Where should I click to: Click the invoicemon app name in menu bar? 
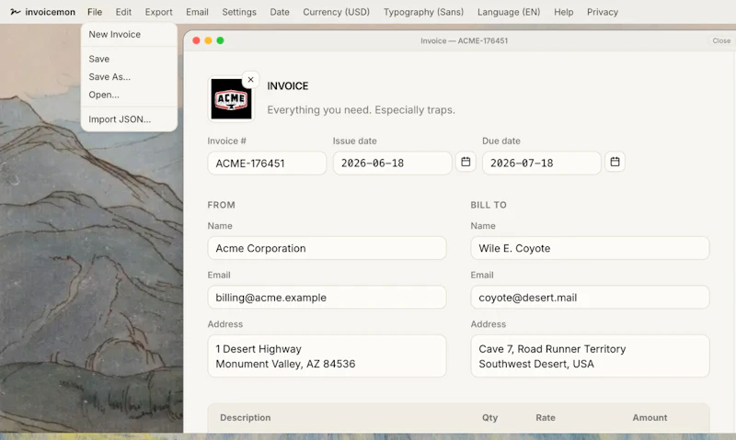pyautogui.click(x=50, y=12)
